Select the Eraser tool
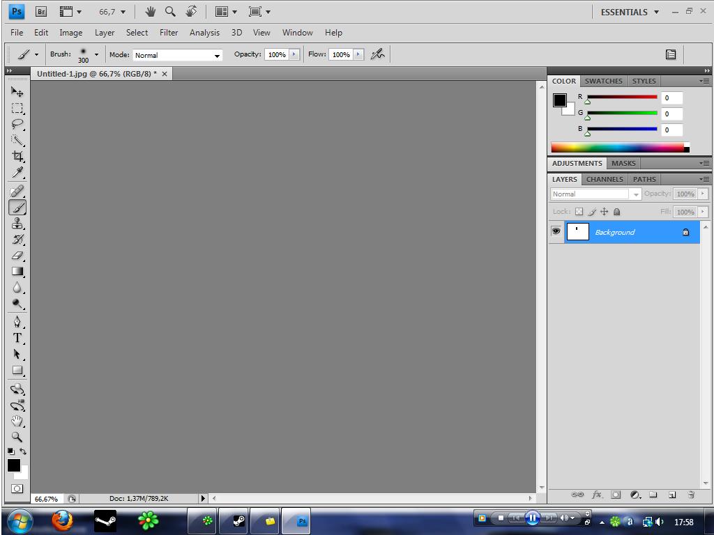The height and width of the screenshot is (535, 714). 17,255
